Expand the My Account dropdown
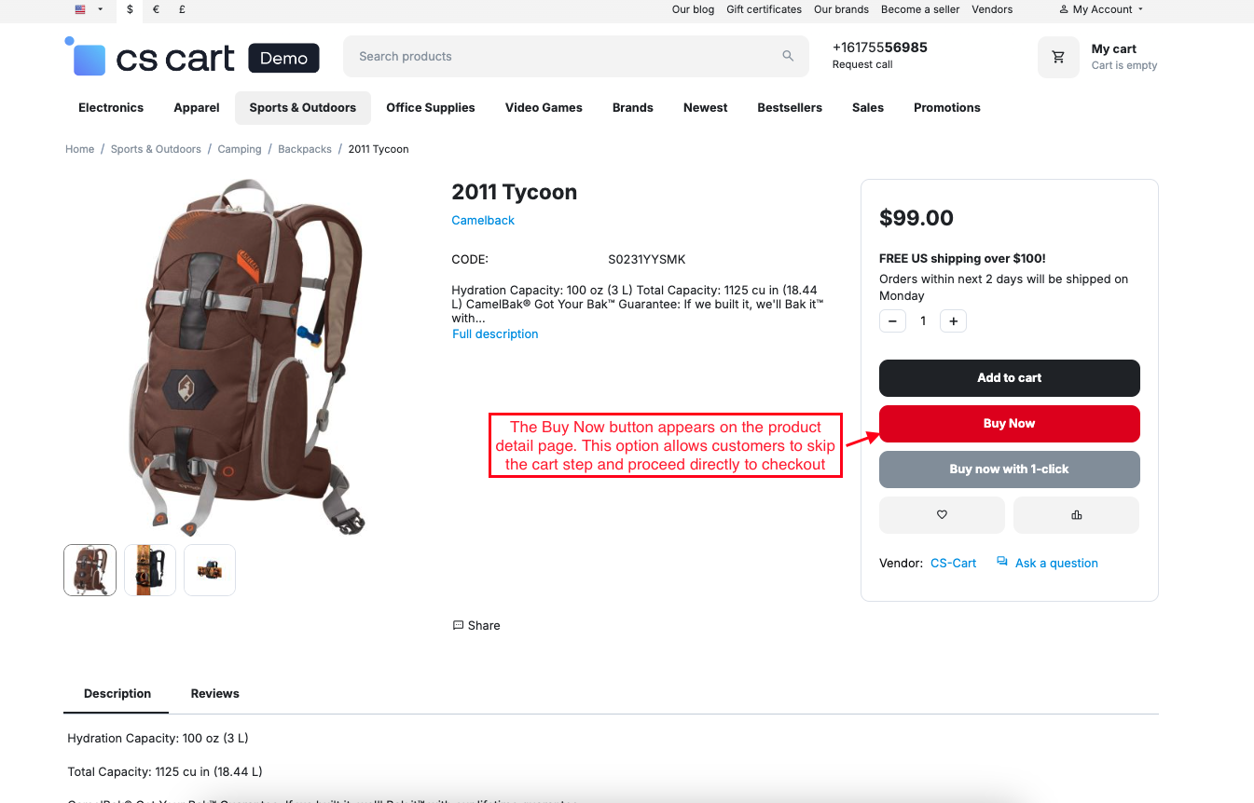Screen dimensions: 1254x803 pyautogui.click(x=1101, y=9)
